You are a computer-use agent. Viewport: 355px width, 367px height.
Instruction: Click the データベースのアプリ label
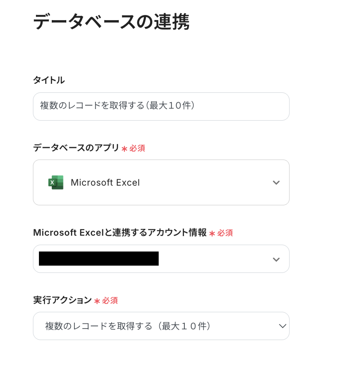pyautogui.click(x=76, y=148)
